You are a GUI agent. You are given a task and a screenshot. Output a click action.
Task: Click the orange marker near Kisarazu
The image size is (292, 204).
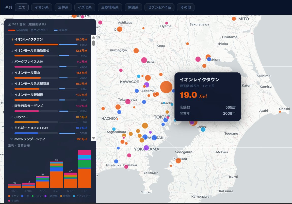click(x=178, y=160)
